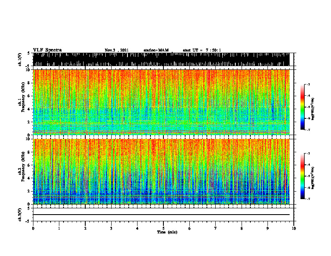This screenshot has height=256, width=331.
Task: Click the "-3" label on ch.1 colorbar
Action: pyautogui.click(x=308, y=84)
